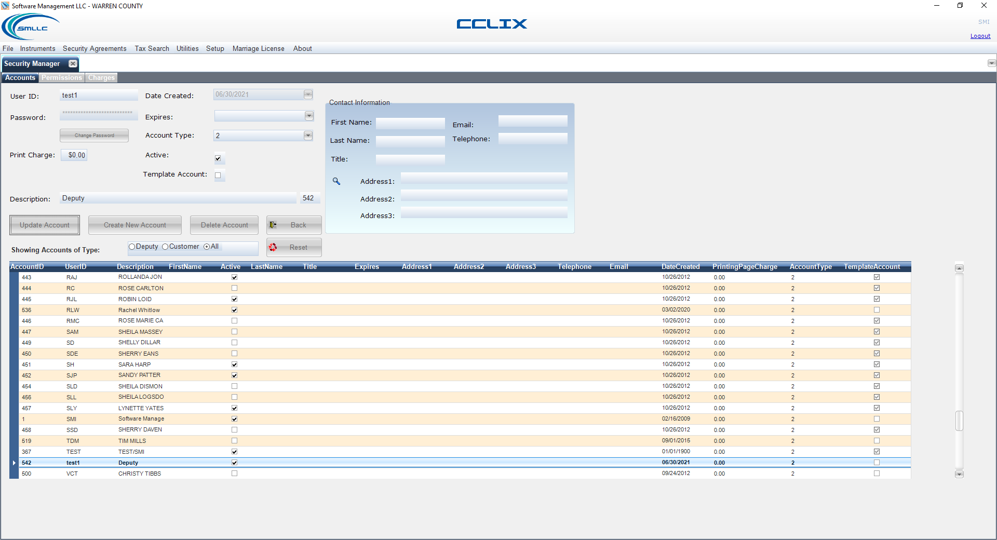
Task: Sort by the DateCreated column header
Action: [680, 266]
